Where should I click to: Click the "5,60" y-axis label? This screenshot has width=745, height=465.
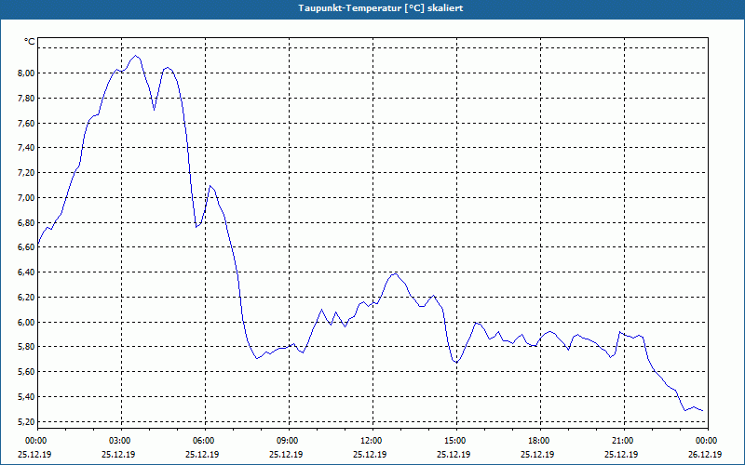coord(27,371)
